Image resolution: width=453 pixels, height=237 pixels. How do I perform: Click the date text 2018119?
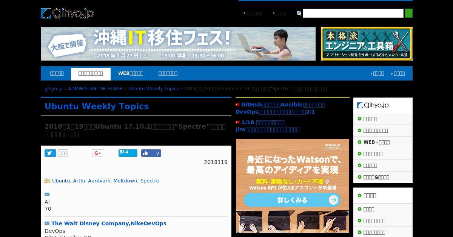[x=216, y=162]
